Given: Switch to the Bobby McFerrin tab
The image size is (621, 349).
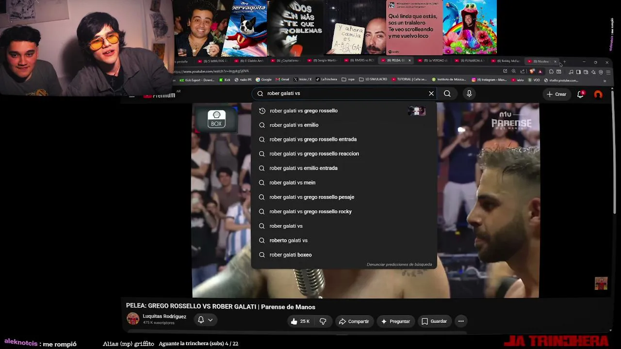Looking at the screenshot, I should (507, 61).
